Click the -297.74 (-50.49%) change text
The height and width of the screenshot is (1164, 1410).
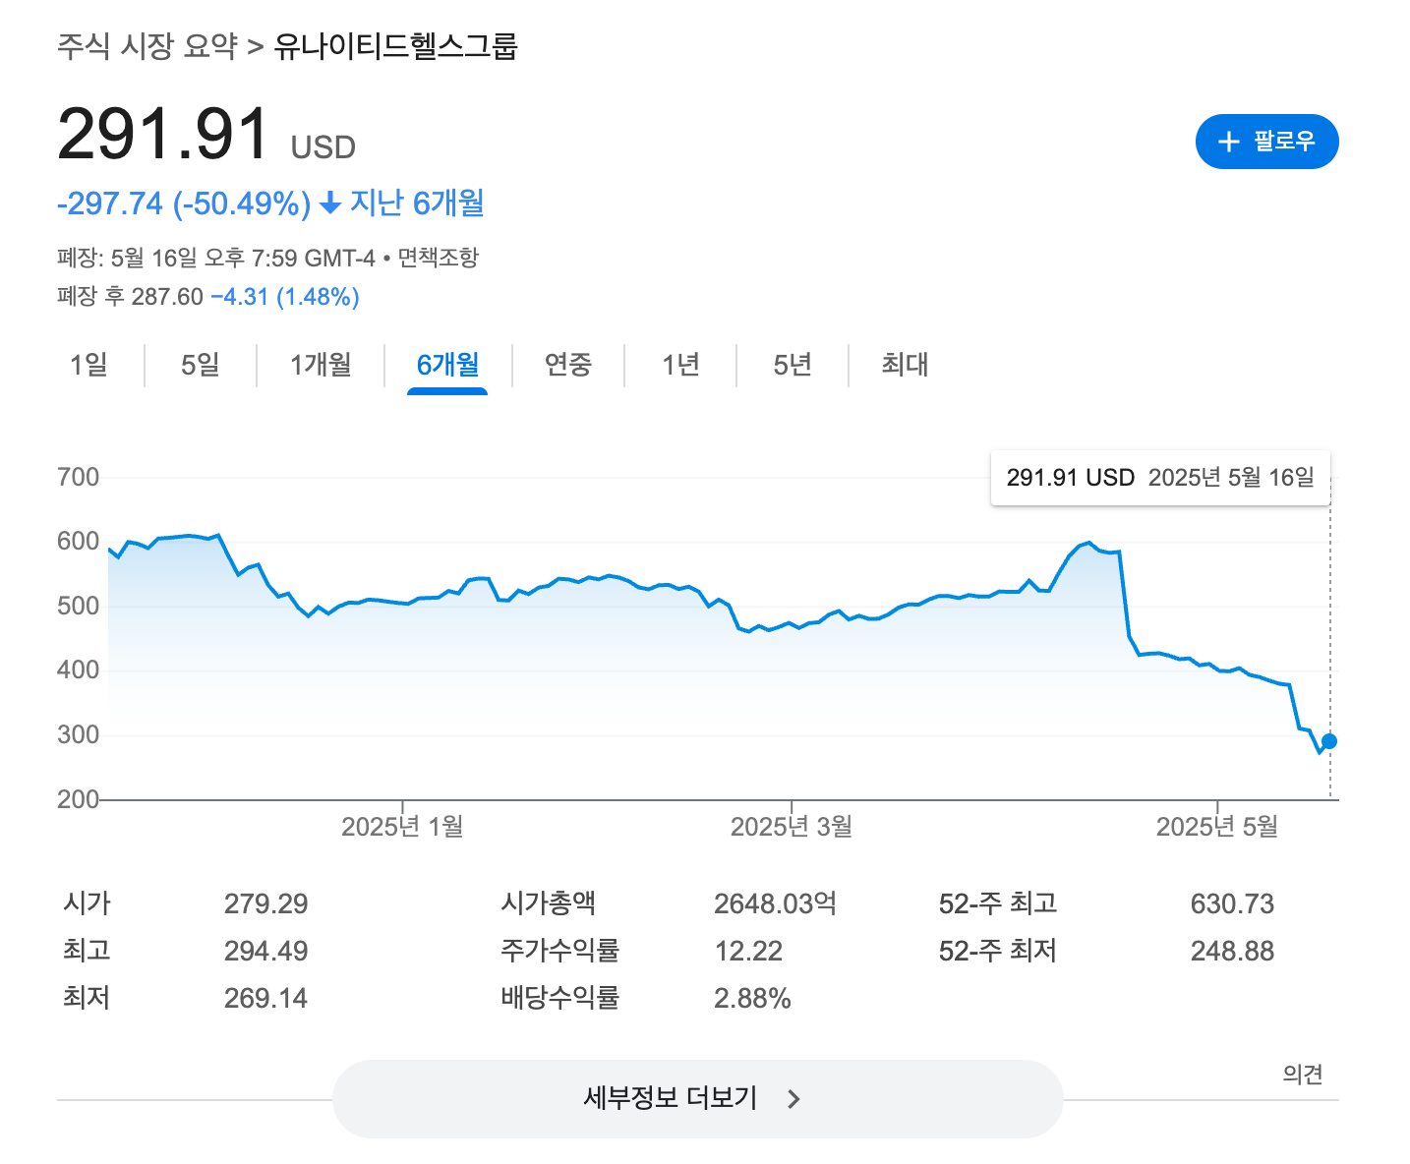(184, 204)
